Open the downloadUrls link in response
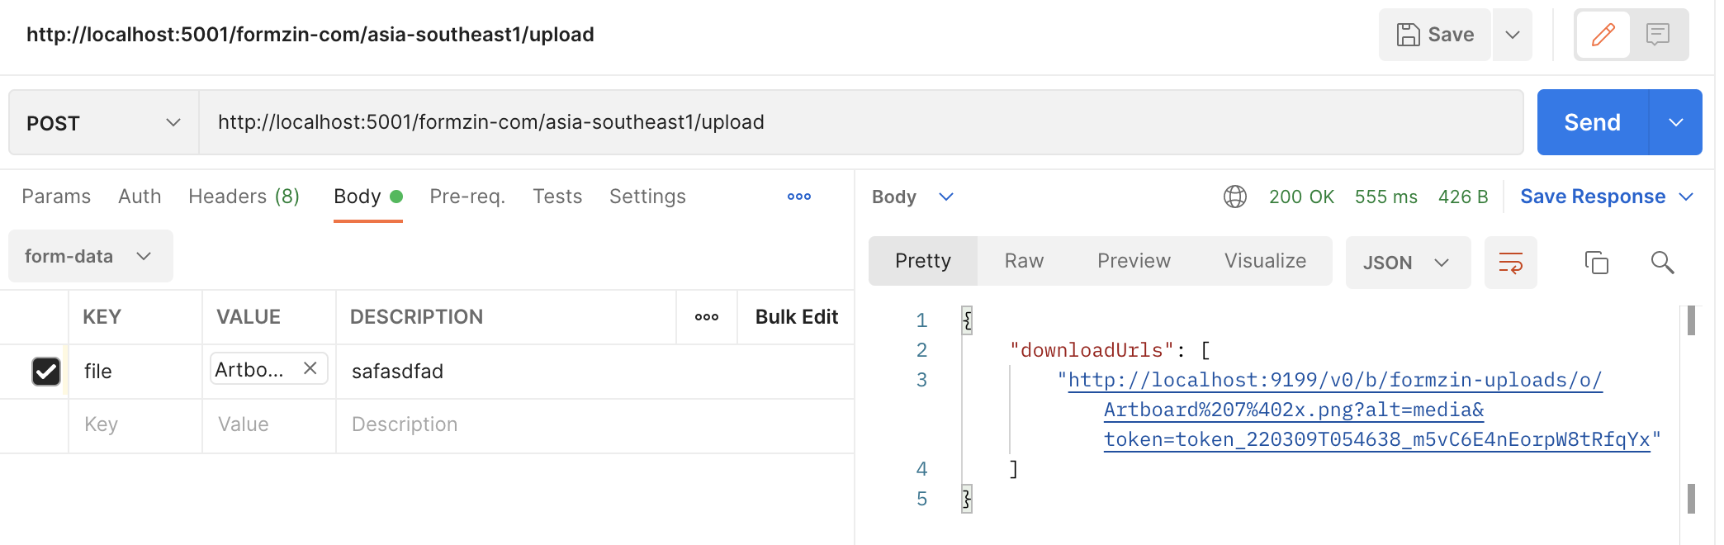 pos(1334,381)
